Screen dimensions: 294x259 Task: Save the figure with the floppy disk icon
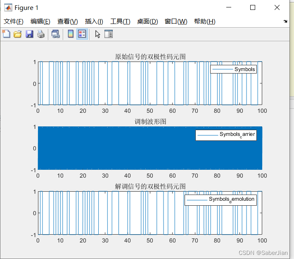pos(29,34)
